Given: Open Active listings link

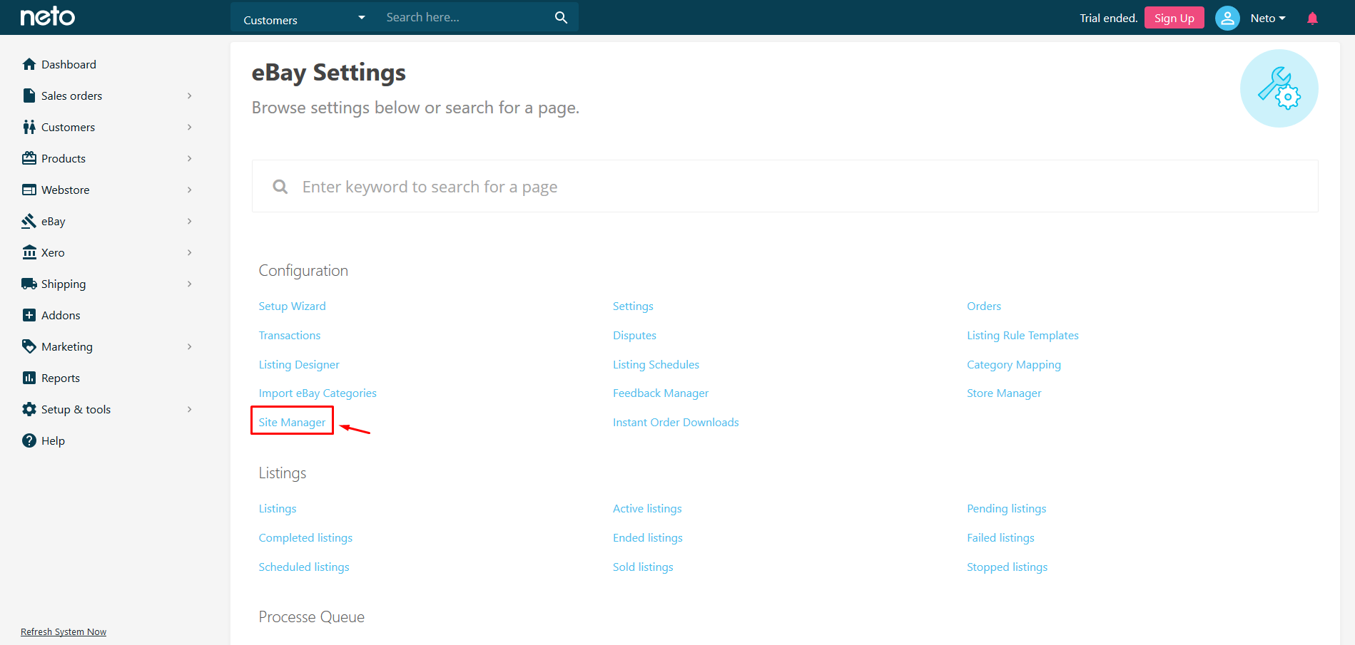Looking at the screenshot, I should click(x=647, y=508).
